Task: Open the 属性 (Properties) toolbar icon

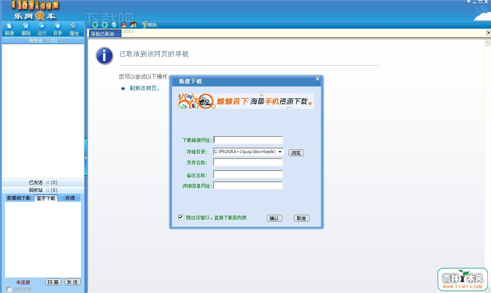Action: pyautogui.click(x=74, y=26)
